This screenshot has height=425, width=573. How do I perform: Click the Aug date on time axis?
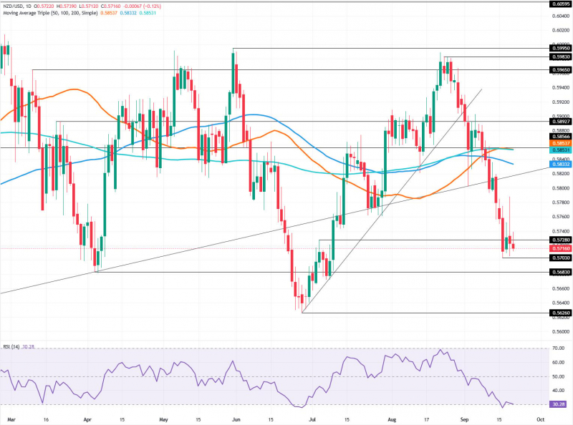(x=392, y=419)
